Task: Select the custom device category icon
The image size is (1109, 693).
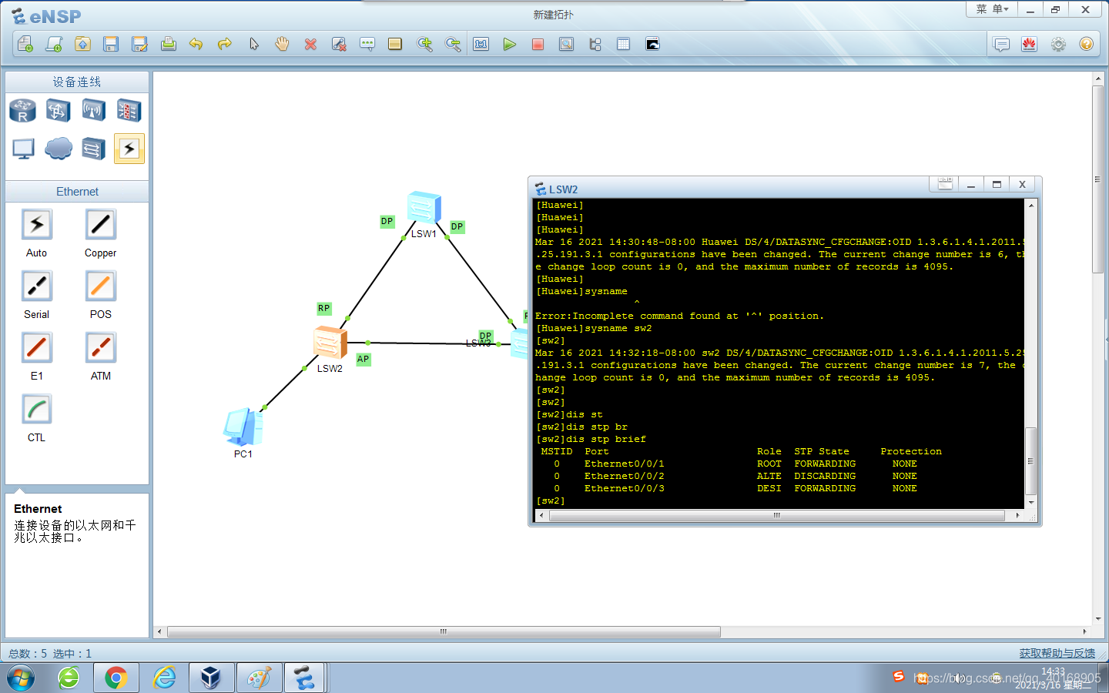Action: coord(93,149)
